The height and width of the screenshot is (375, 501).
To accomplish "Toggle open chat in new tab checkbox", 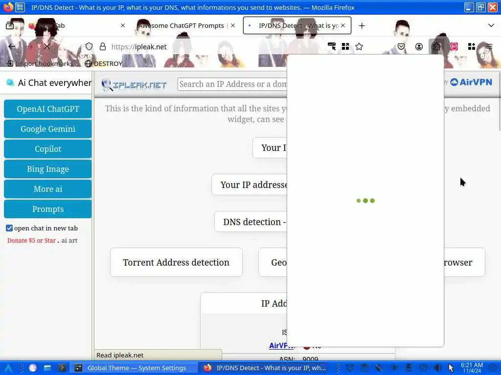I will (9, 228).
